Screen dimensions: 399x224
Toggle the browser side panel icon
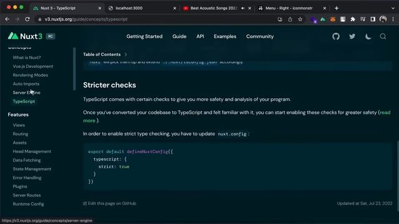point(373,19)
